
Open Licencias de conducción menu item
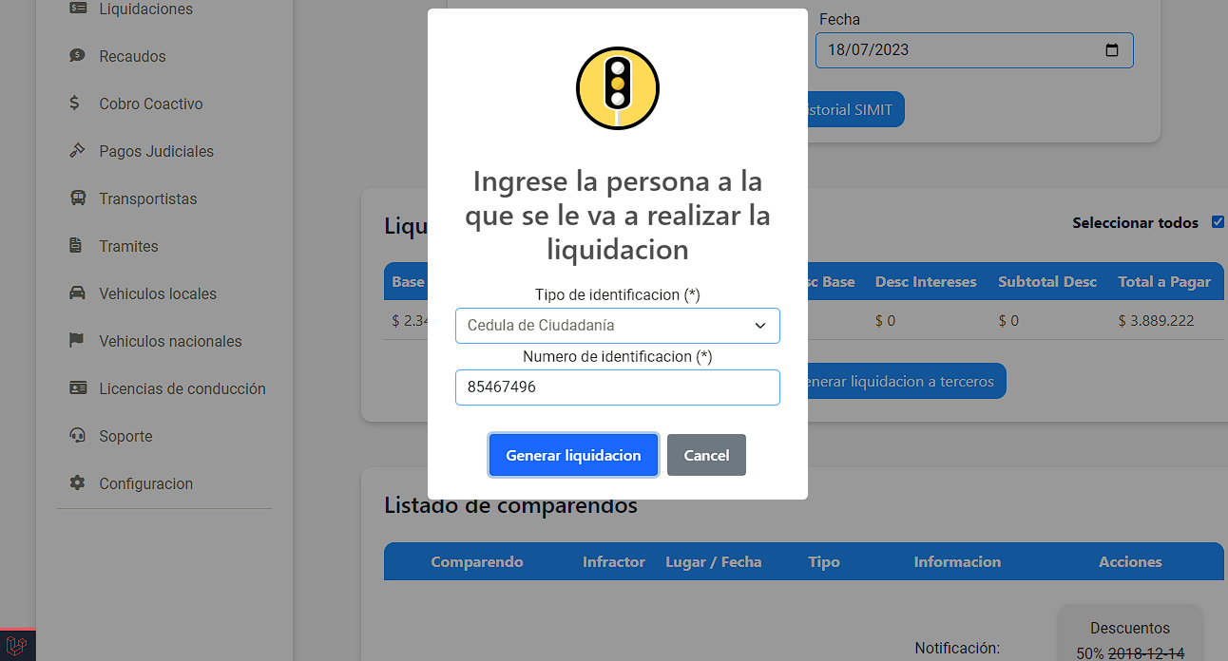[182, 388]
